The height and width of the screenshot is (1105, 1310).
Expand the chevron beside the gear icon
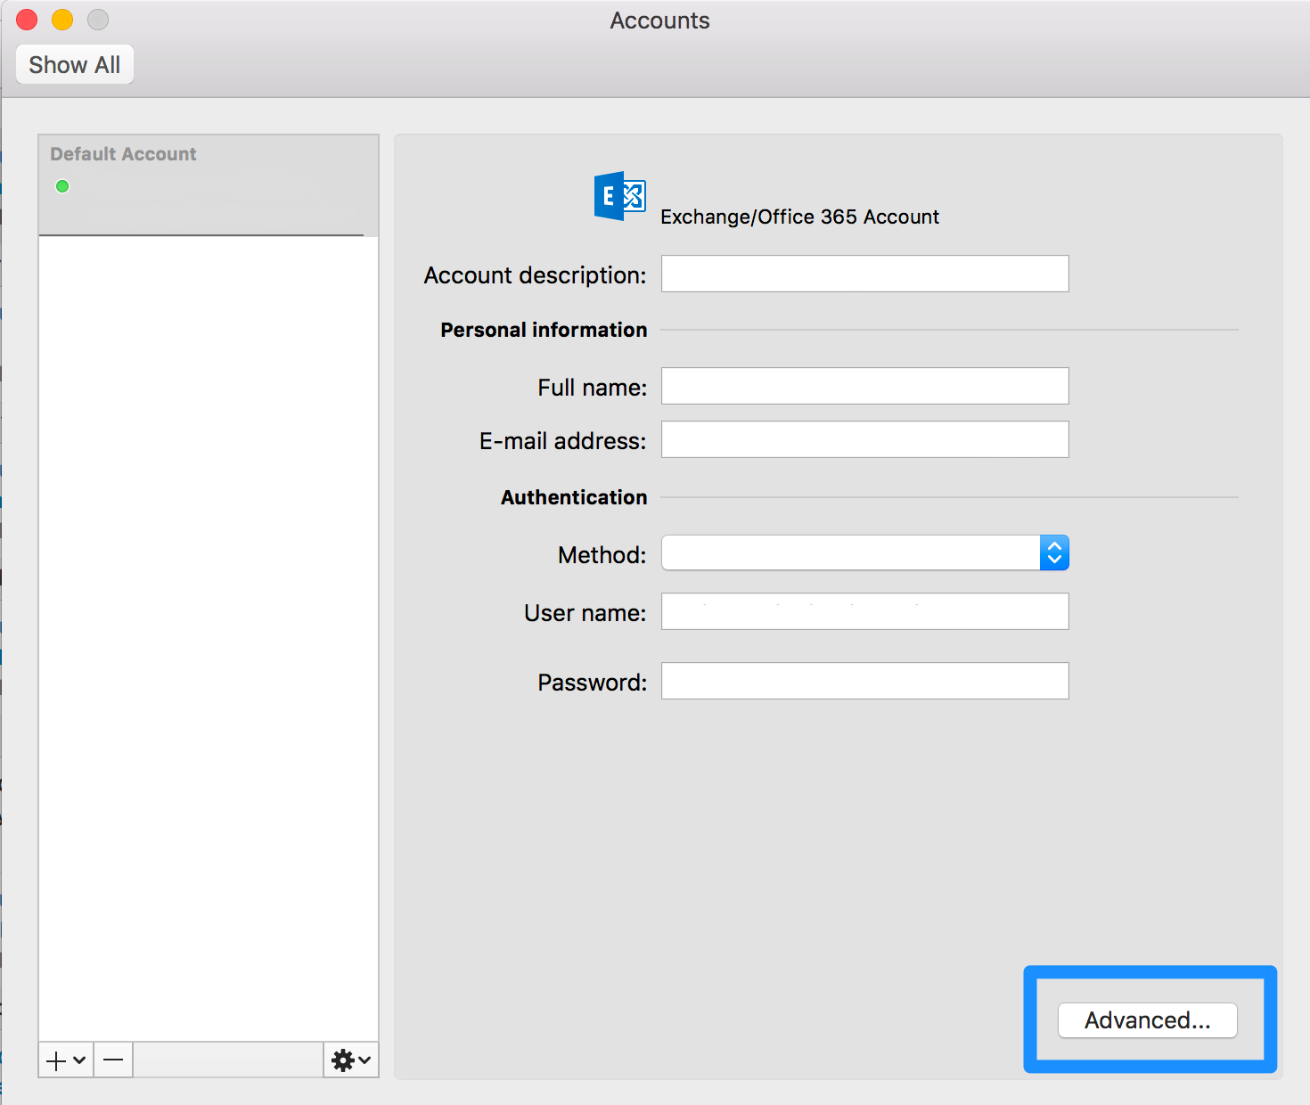tap(364, 1062)
